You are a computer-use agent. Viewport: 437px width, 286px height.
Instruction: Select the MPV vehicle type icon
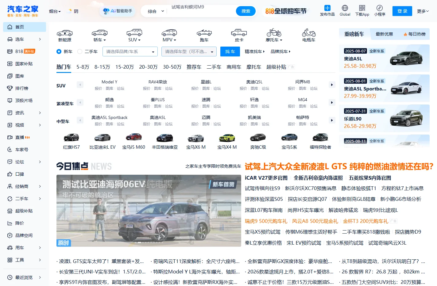[169, 33]
